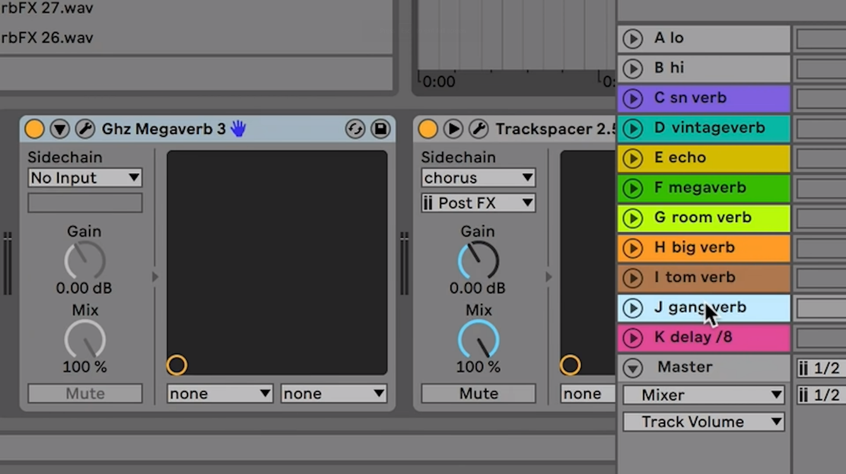Open the Track Volume parameter dropdown
Screen dimensions: 846x474
(704, 422)
